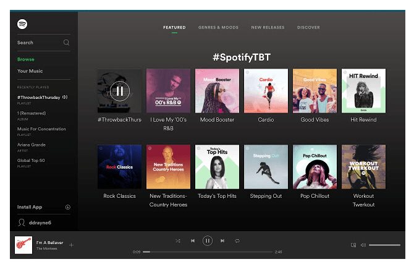Open the 1 (Remastered) album
Viewport: 414px width, 267px height.
tap(32, 113)
